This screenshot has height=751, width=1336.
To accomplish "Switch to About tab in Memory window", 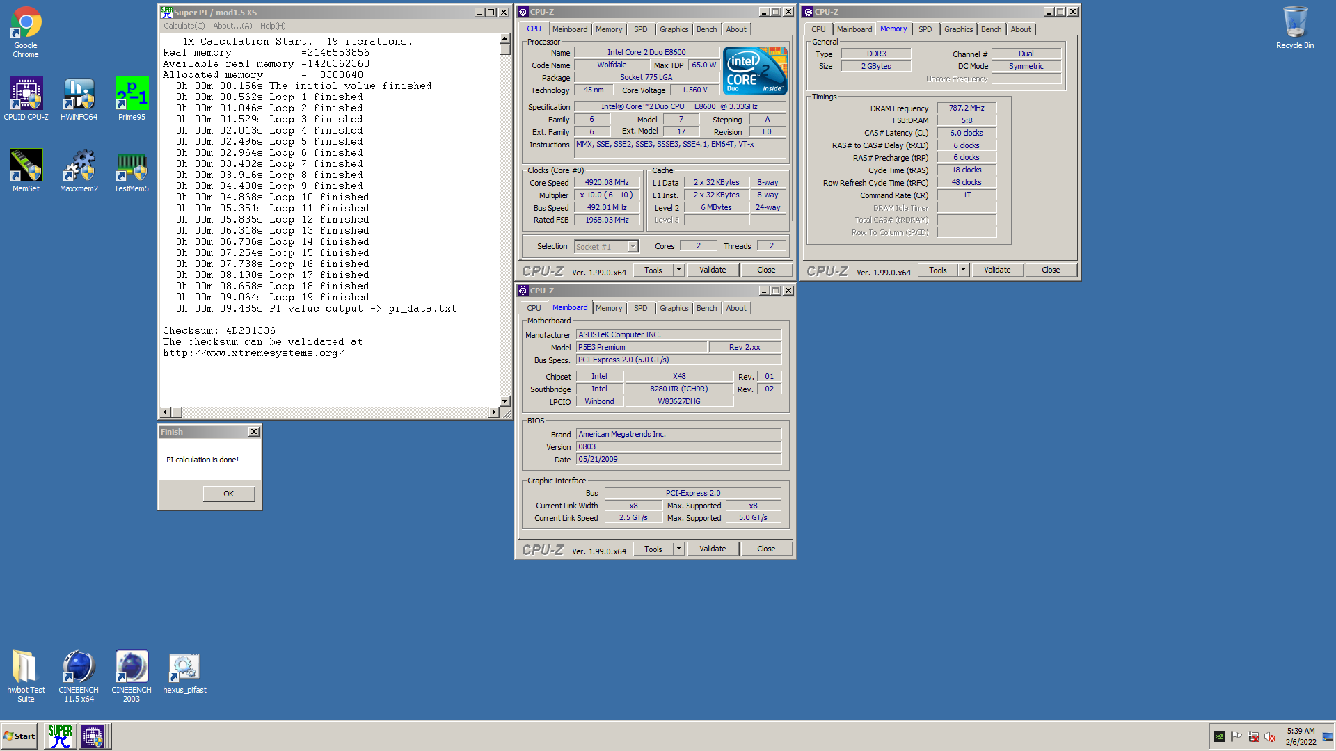I will (x=1021, y=29).
